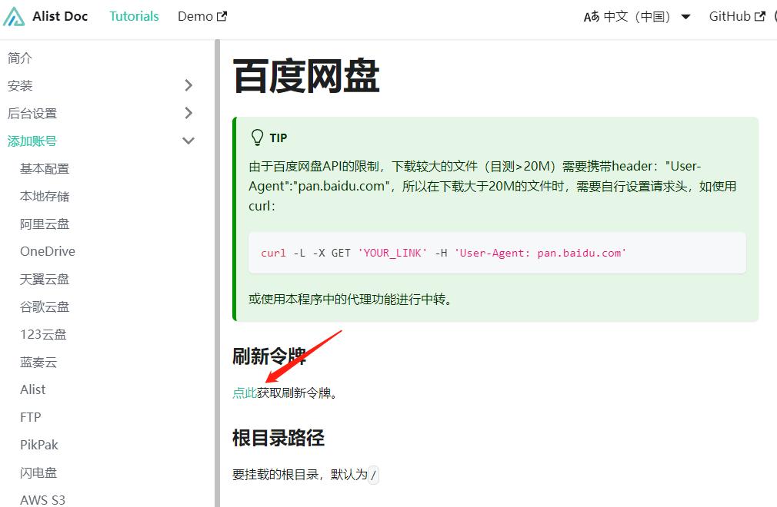This screenshot has height=507, width=777.
Task: Click the lightbulb icon in the TIP box
Action: click(258, 136)
